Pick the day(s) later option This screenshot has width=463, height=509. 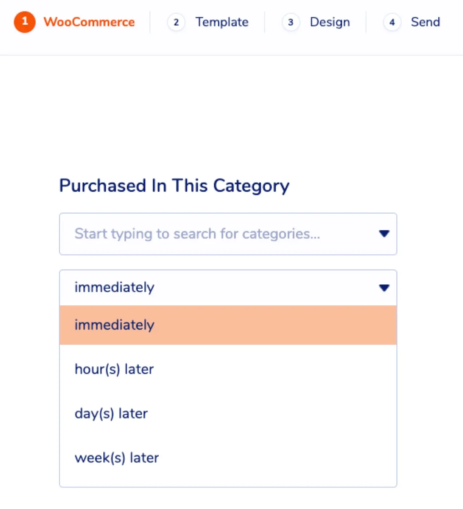pyautogui.click(x=228, y=413)
